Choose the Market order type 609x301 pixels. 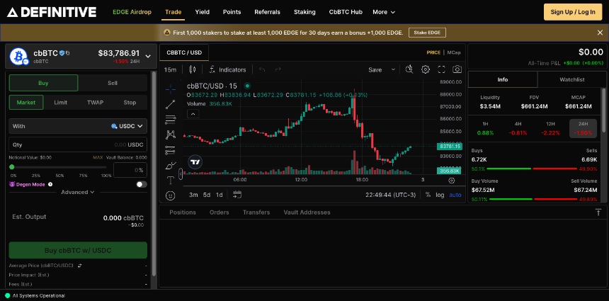point(26,103)
